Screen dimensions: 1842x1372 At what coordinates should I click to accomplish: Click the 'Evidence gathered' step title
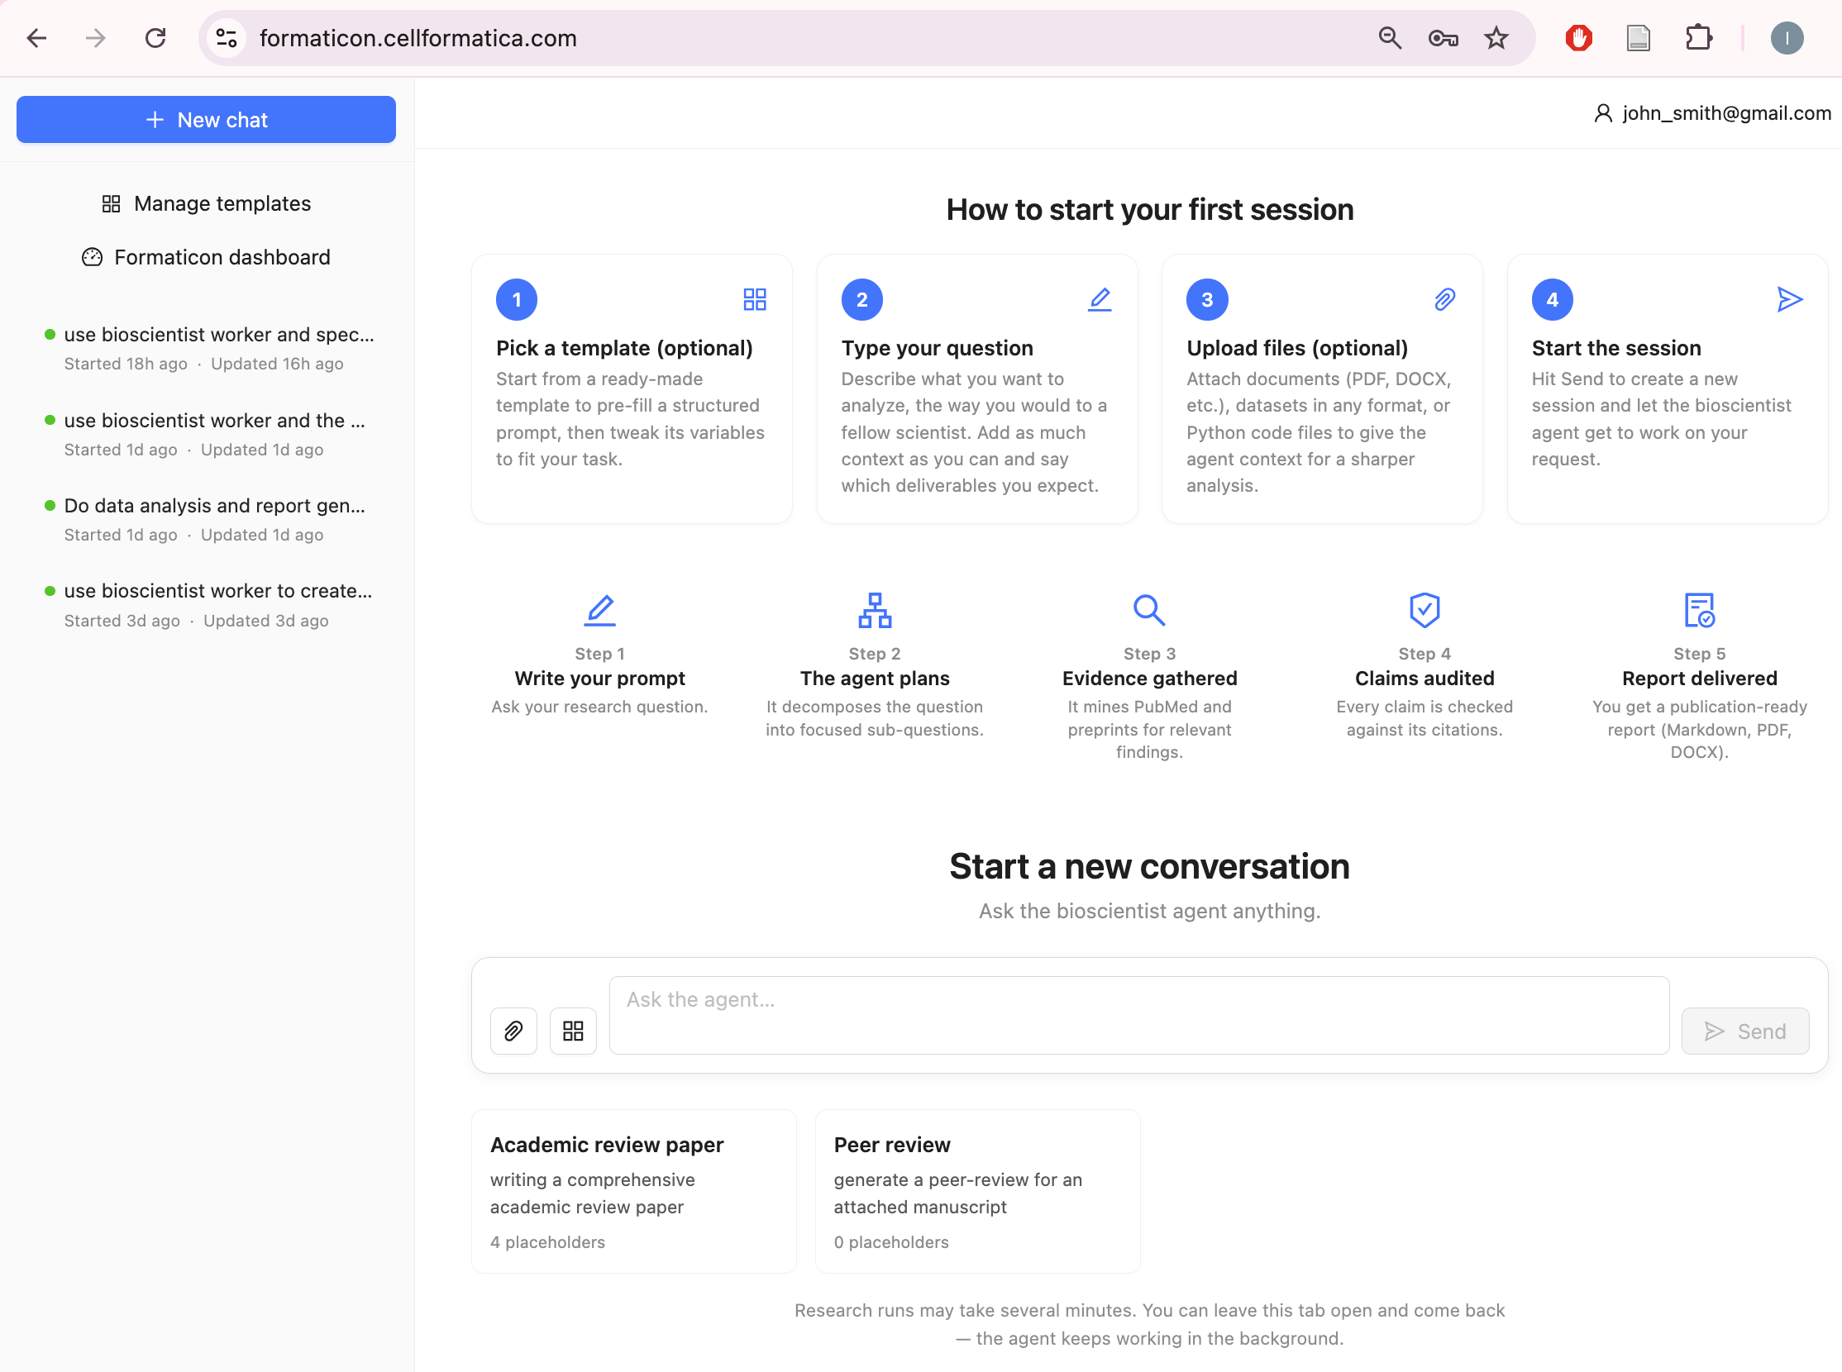[1150, 679]
